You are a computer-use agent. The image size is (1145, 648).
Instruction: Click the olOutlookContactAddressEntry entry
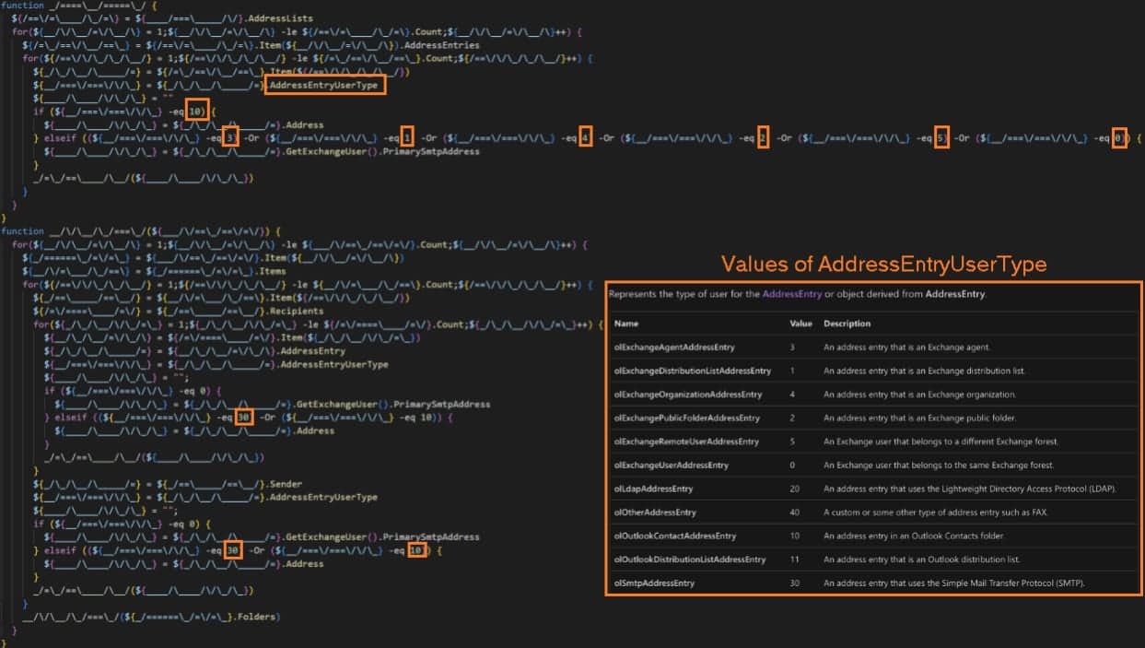674,536
